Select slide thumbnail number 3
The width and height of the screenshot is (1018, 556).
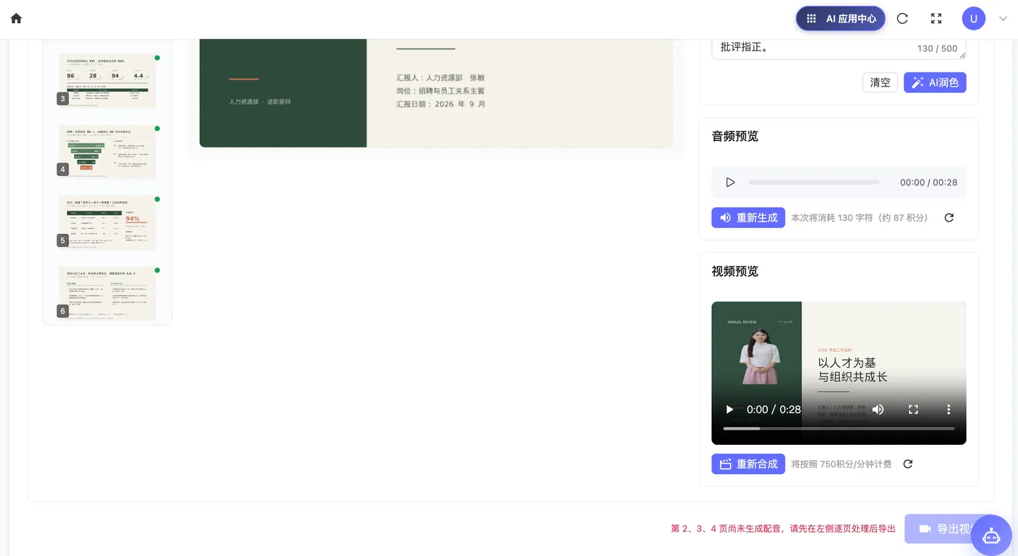(108, 80)
